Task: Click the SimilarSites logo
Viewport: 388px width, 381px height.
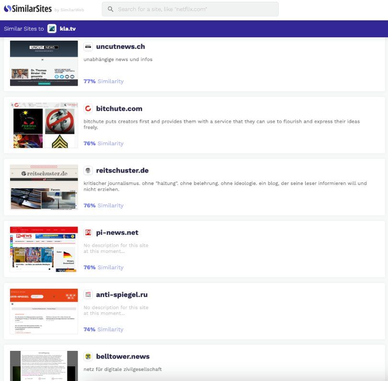Action: click(x=28, y=9)
